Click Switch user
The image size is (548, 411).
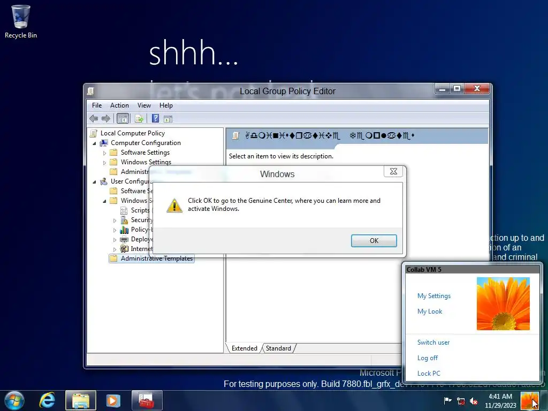[433, 342]
